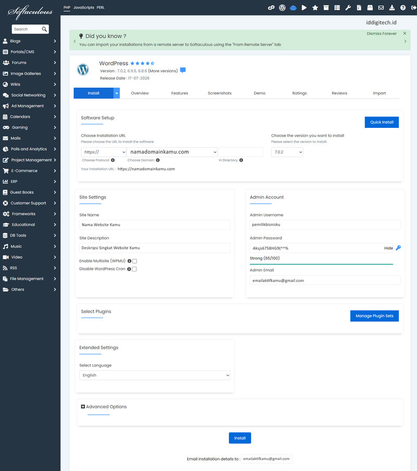Show the previous tip using the left arrow
This screenshot has width=417, height=471.
[75, 41]
